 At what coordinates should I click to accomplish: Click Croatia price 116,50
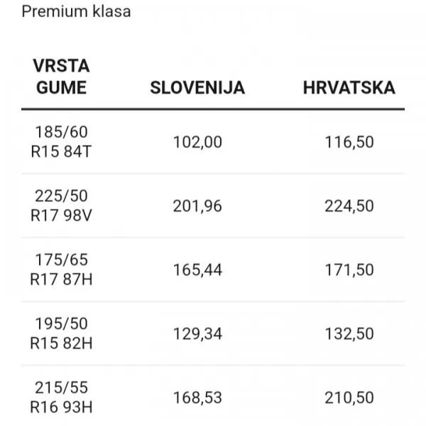click(349, 142)
